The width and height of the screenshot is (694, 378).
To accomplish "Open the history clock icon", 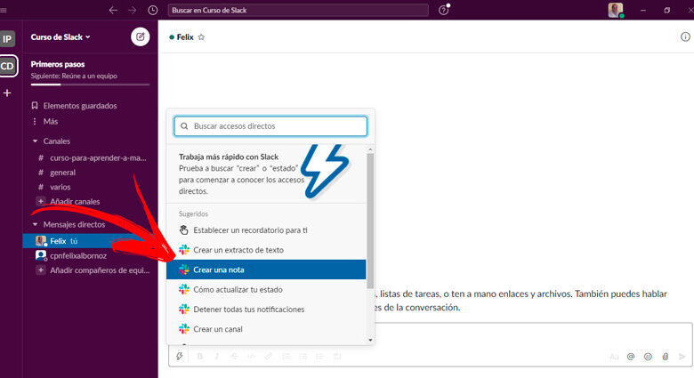I will (153, 10).
